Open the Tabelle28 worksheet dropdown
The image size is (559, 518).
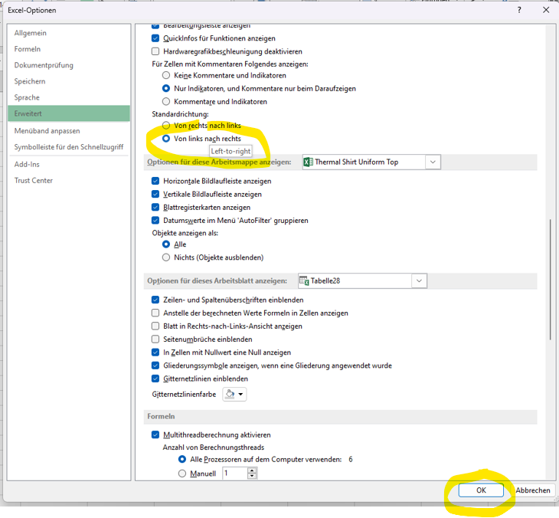coord(420,280)
